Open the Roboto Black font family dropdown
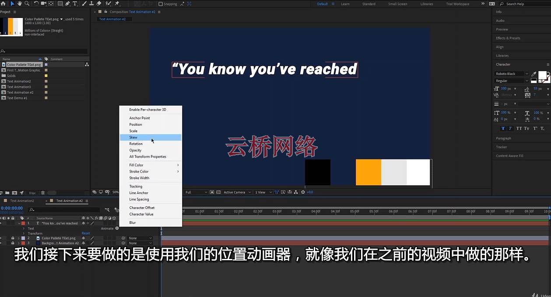This screenshot has width=551, height=297. click(511, 74)
